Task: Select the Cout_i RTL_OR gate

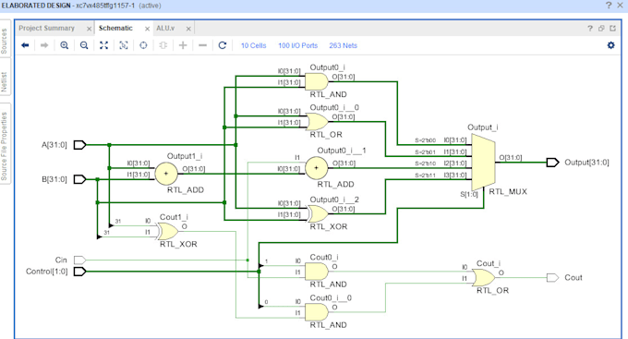Action: 484,278
